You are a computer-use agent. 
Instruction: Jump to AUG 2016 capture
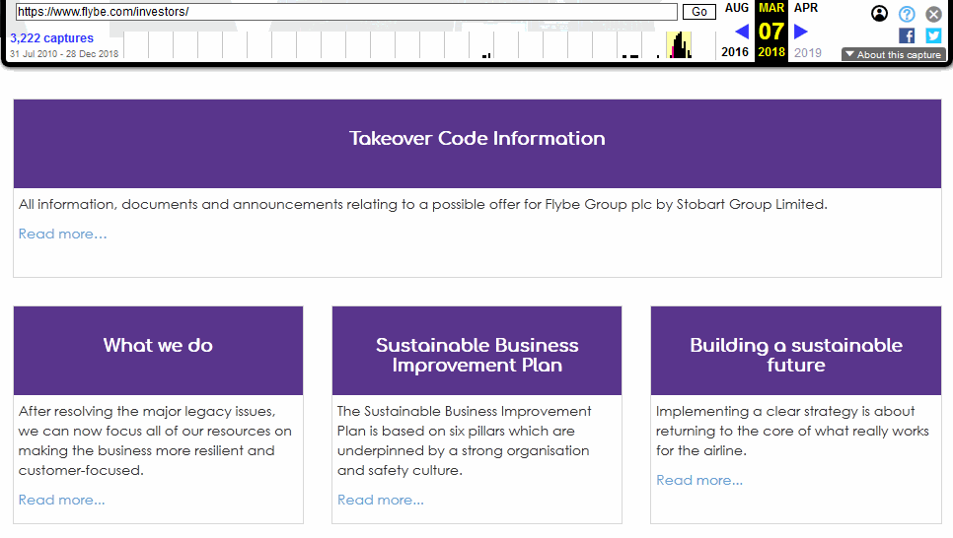[736, 8]
